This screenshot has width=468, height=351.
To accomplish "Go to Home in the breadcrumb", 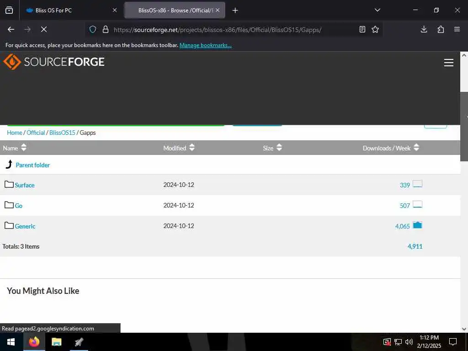I will [15, 133].
